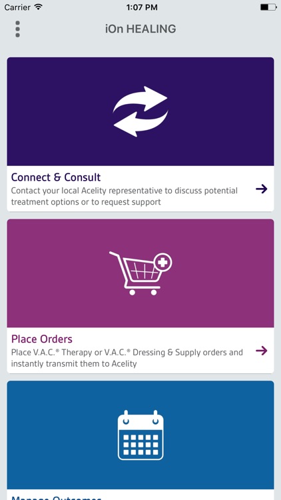281x500 pixels.
Task: Tap the two-arrow sync icon
Action: pyautogui.click(x=140, y=111)
